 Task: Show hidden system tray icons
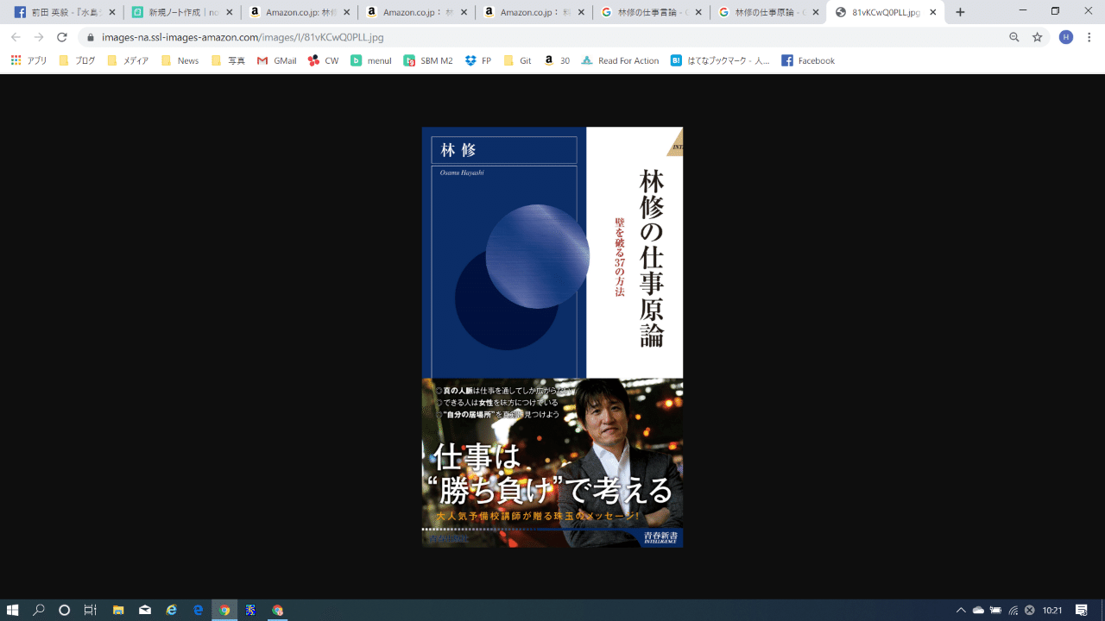961,611
